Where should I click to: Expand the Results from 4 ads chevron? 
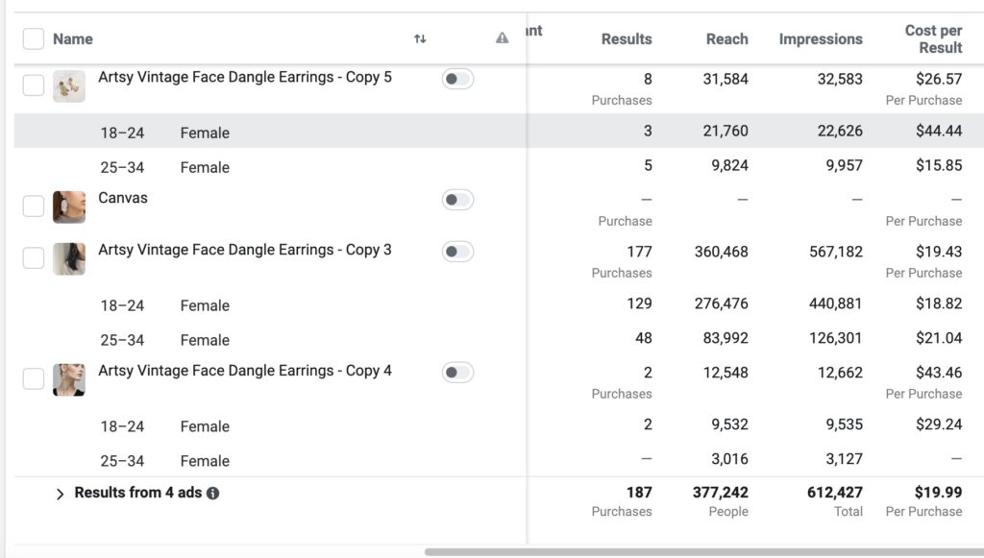coord(60,494)
